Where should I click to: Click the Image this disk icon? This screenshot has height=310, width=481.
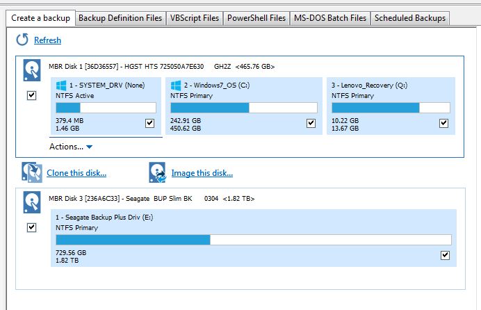point(158,172)
